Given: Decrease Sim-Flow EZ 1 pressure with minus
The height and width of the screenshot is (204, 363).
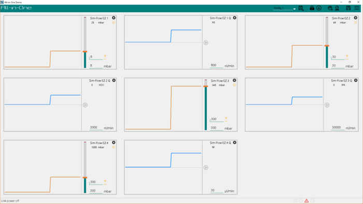Looking at the screenshot, I should click(105, 59).
